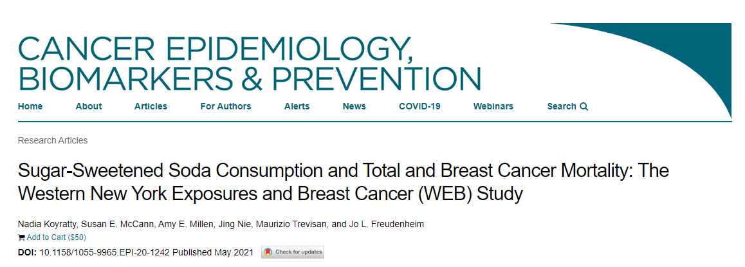Click the Research Articles category link
This screenshot has height=267, width=745.
point(53,140)
